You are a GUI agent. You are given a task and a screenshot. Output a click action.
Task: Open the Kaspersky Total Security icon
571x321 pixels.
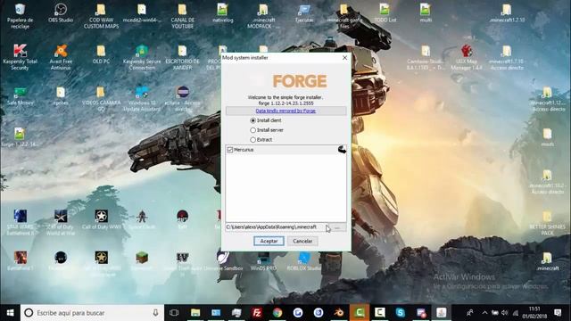pyautogui.click(x=20, y=57)
